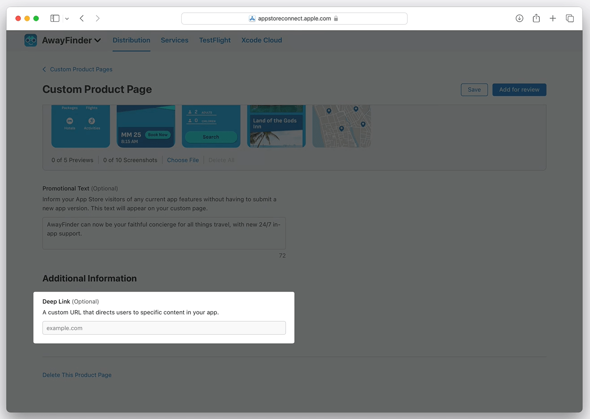
Task: Click the AwayFinder app icon
Action: pyautogui.click(x=31, y=40)
